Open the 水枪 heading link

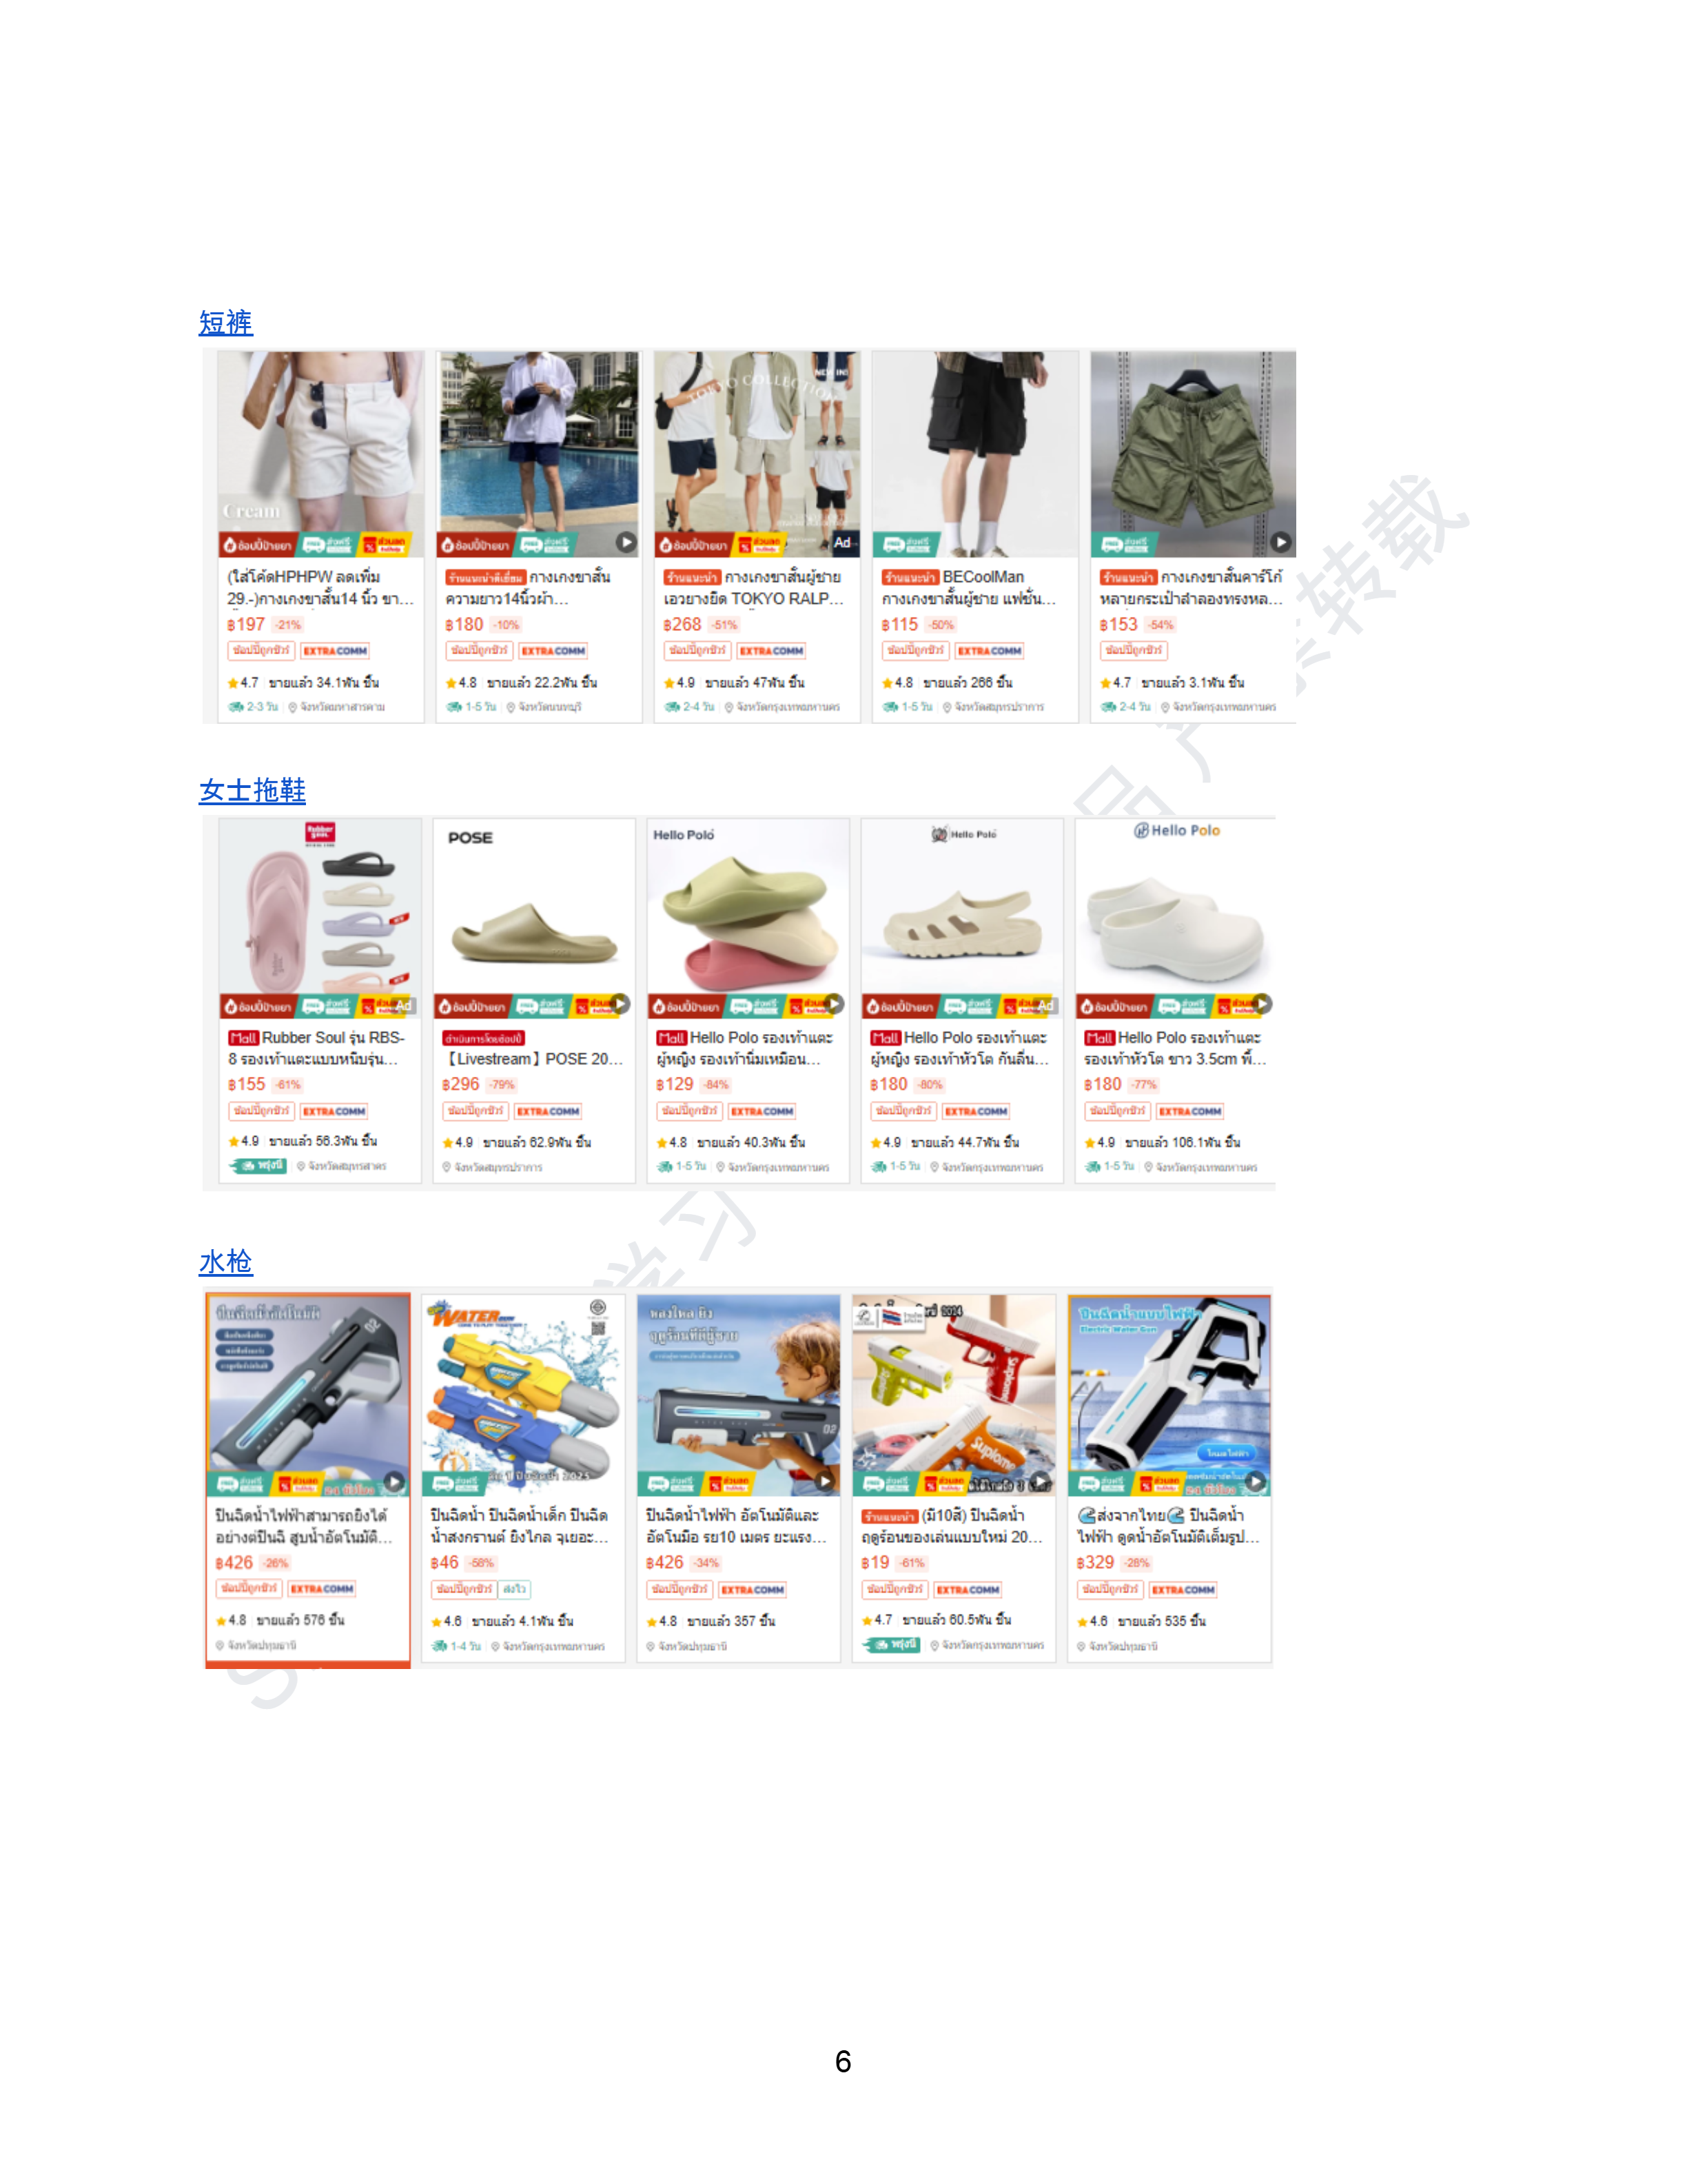click(226, 1262)
